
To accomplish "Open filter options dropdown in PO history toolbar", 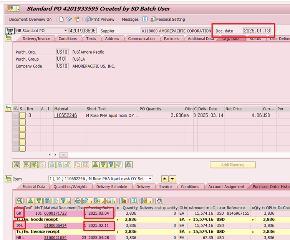I will click(x=69, y=201).
